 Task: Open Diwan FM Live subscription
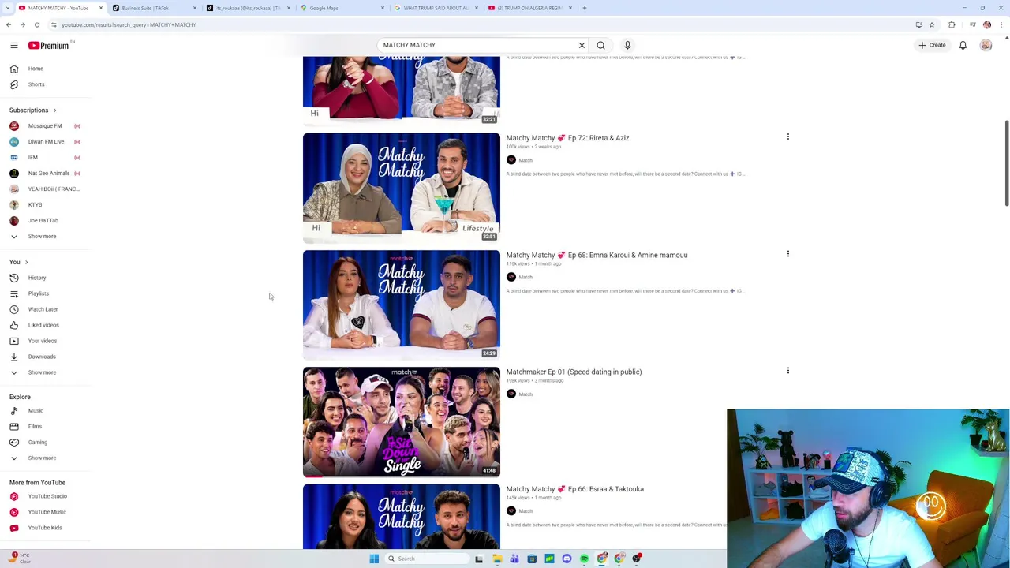pos(46,142)
